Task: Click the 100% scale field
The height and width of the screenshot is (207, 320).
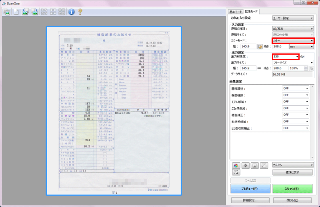Action: tap(296, 68)
